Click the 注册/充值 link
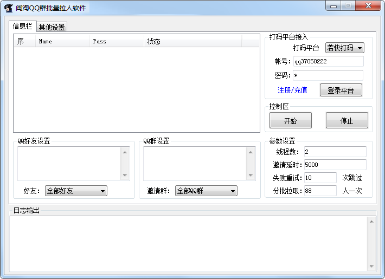 (292, 90)
